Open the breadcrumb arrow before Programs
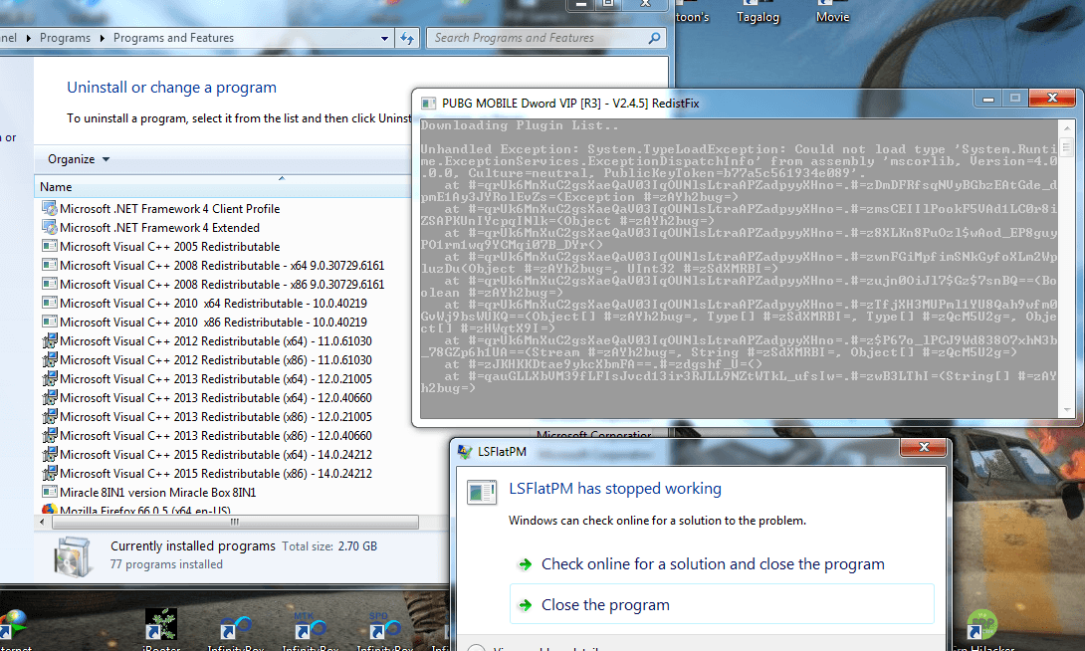The image size is (1085, 651). click(29, 38)
